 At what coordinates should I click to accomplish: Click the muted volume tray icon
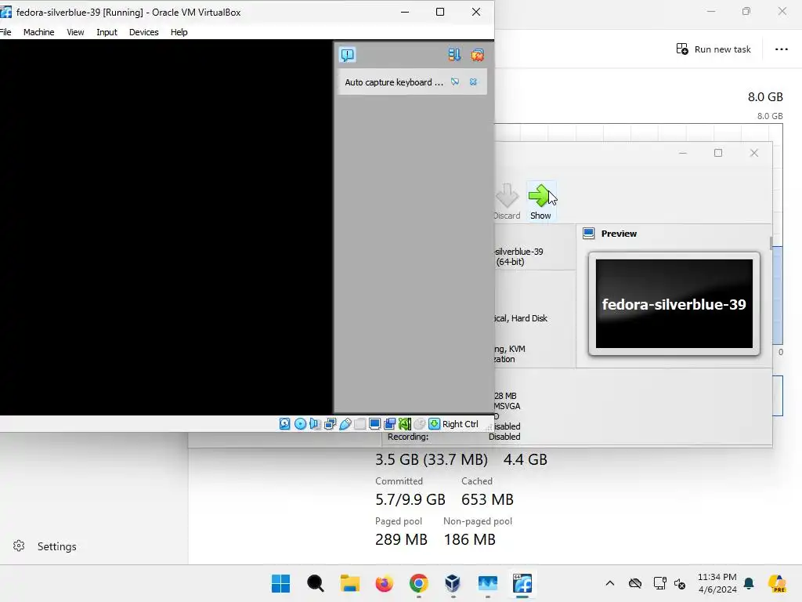coord(680,583)
